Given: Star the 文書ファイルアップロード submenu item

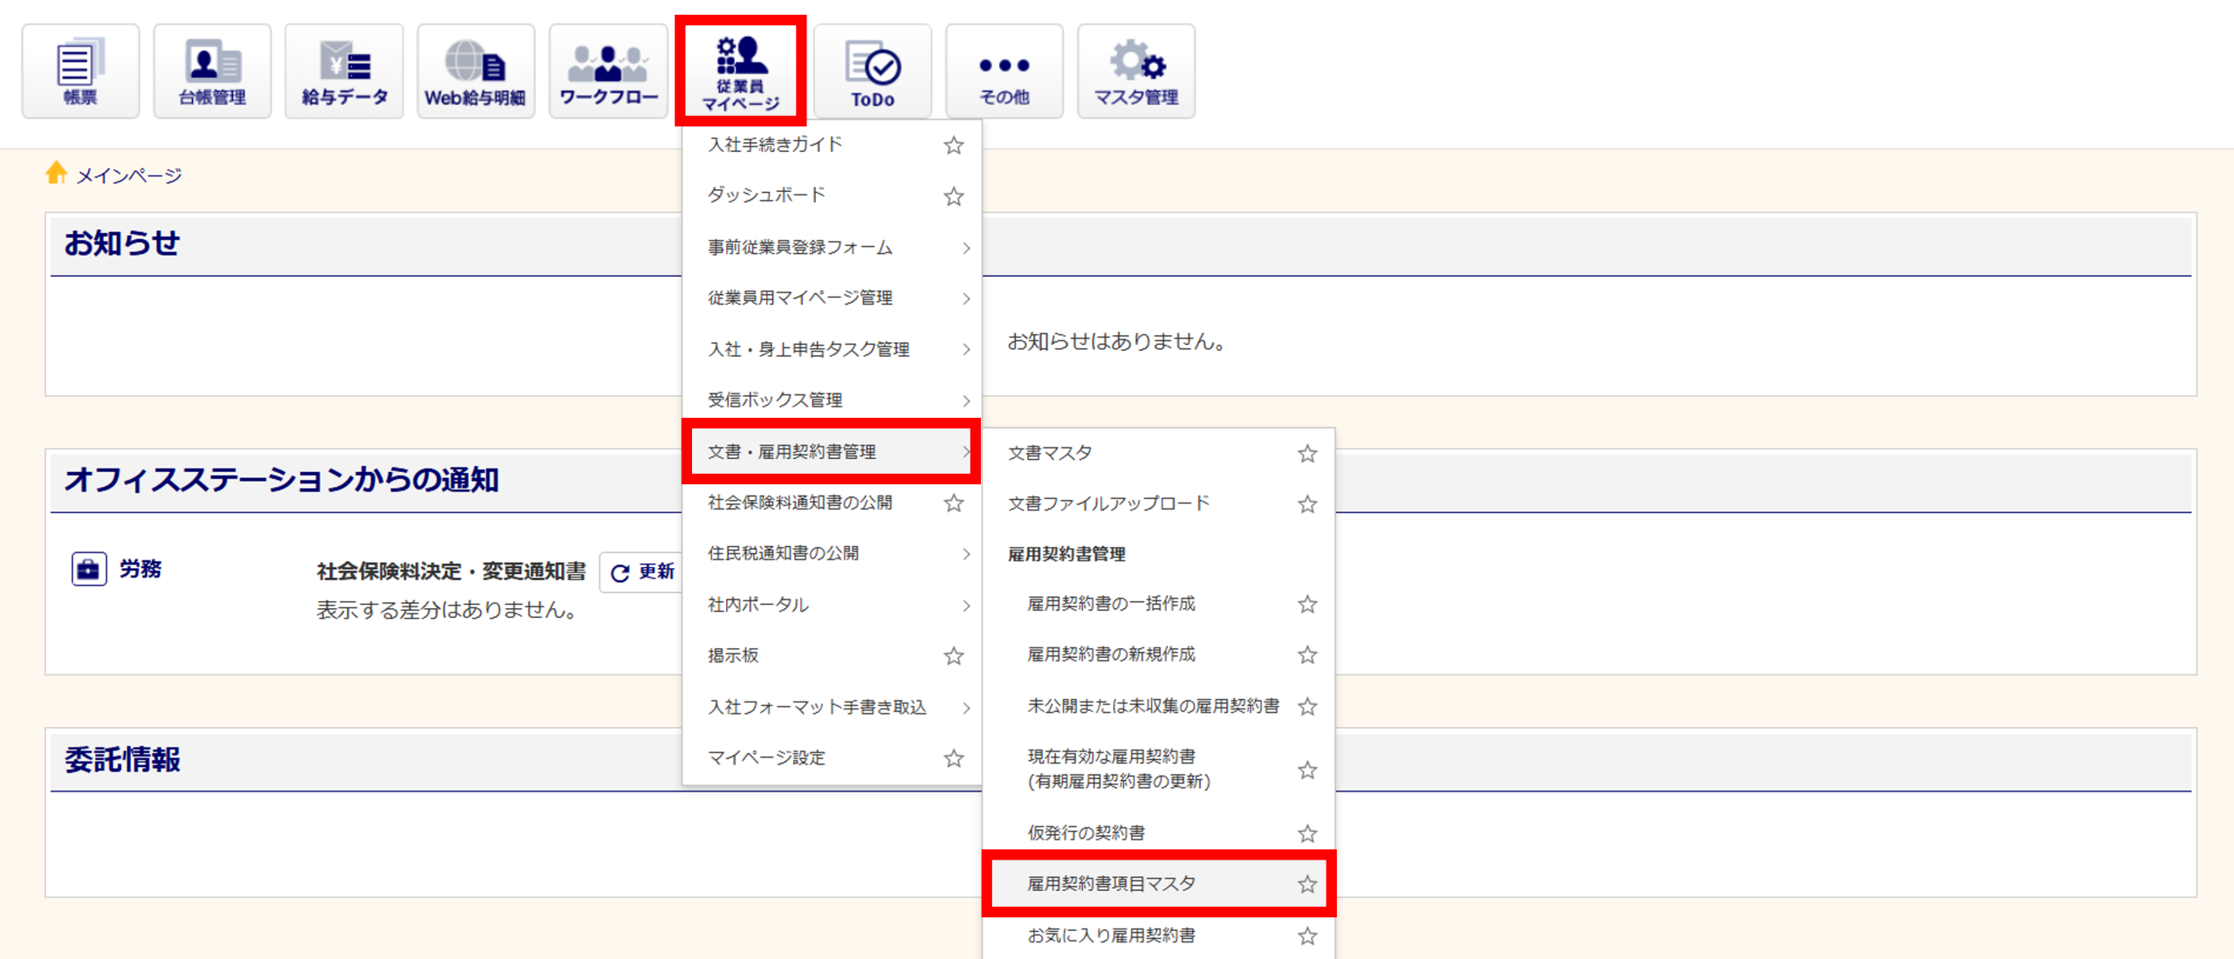Looking at the screenshot, I should 1307,503.
